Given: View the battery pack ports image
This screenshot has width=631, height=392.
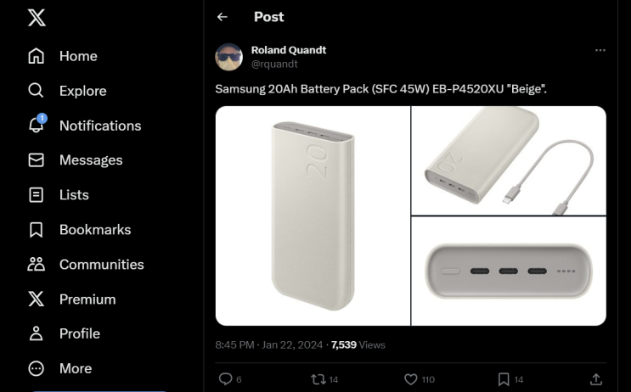Looking at the screenshot, I should point(509,272).
